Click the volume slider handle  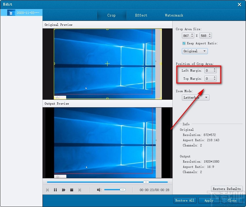pyautogui.click(x=123, y=190)
